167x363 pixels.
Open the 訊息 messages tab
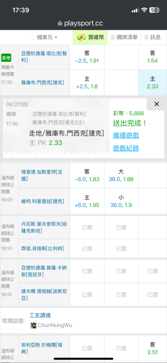[x=153, y=37]
